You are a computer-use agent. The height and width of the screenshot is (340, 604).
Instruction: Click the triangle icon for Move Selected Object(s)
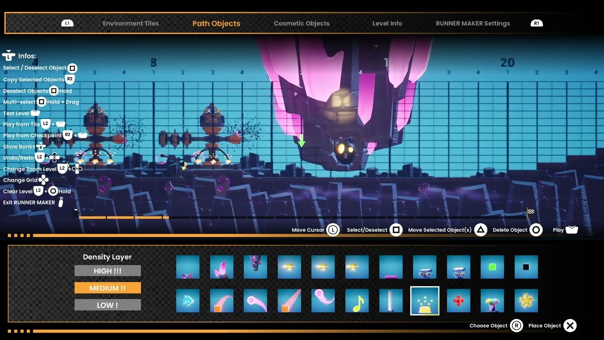pos(480,230)
